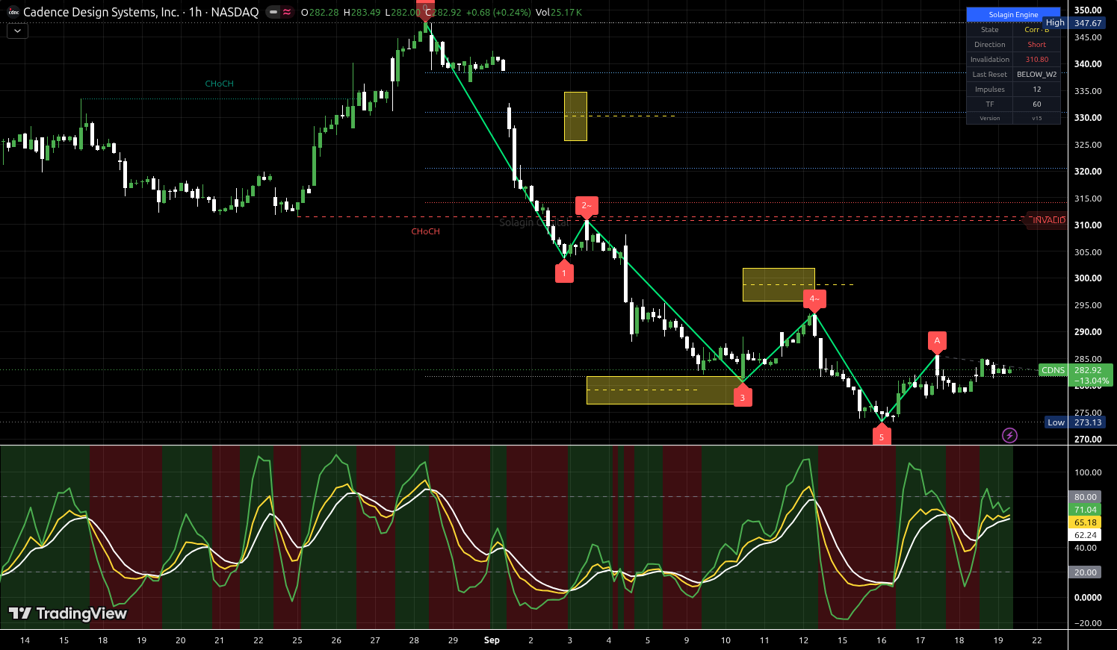This screenshot has height=650, width=1117.
Task: Click the red INVALID line label
Action: pos(1048,220)
